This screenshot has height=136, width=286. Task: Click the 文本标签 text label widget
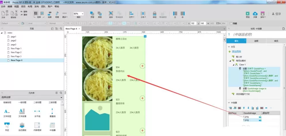coord(7,113)
